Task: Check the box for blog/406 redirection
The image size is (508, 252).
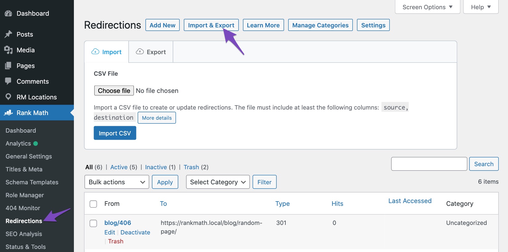Action: pyautogui.click(x=93, y=223)
